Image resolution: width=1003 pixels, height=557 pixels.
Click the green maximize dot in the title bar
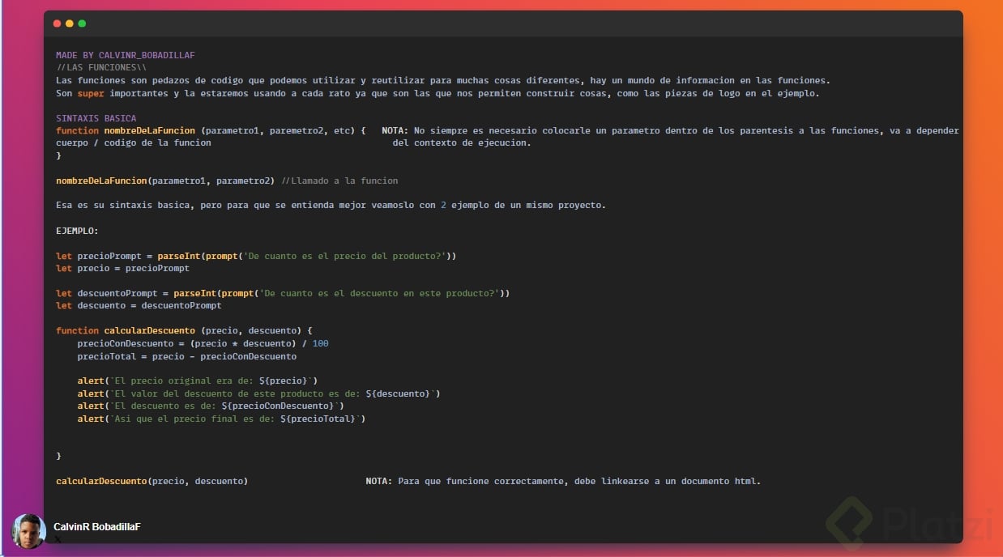click(x=82, y=23)
